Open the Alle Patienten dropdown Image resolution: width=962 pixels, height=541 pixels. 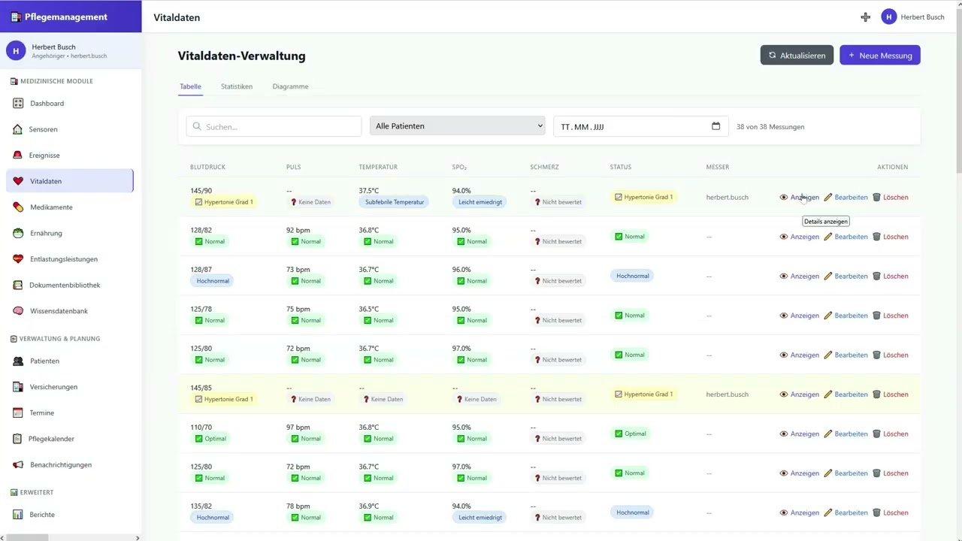click(x=457, y=126)
